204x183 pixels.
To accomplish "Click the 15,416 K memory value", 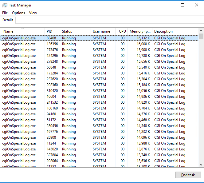I will pyautogui.click(x=143, y=73).
